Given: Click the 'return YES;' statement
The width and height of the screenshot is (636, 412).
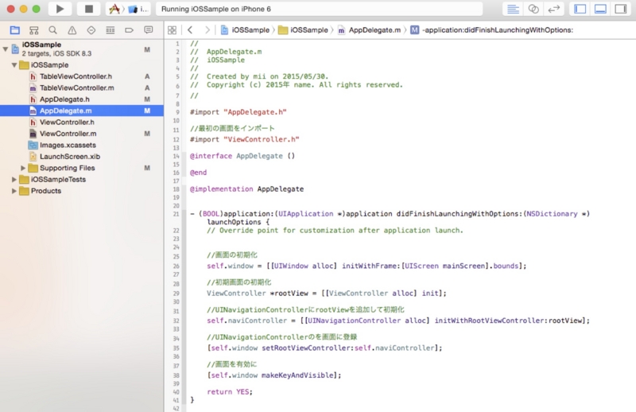Looking at the screenshot, I should tap(230, 391).
